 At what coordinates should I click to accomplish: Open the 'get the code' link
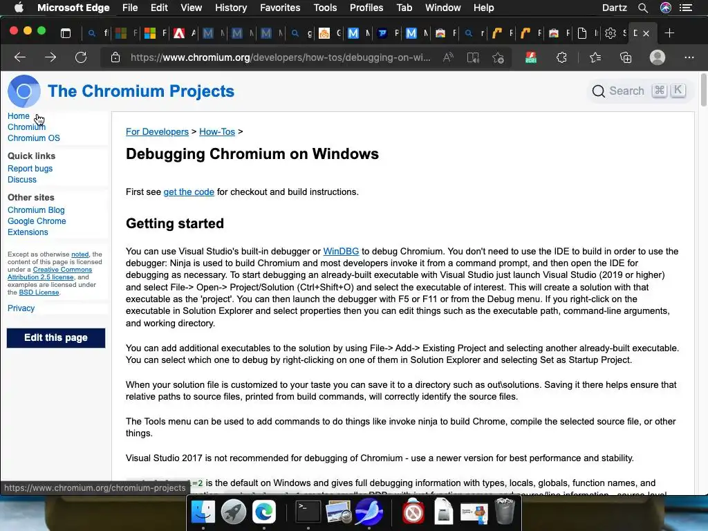tap(189, 192)
